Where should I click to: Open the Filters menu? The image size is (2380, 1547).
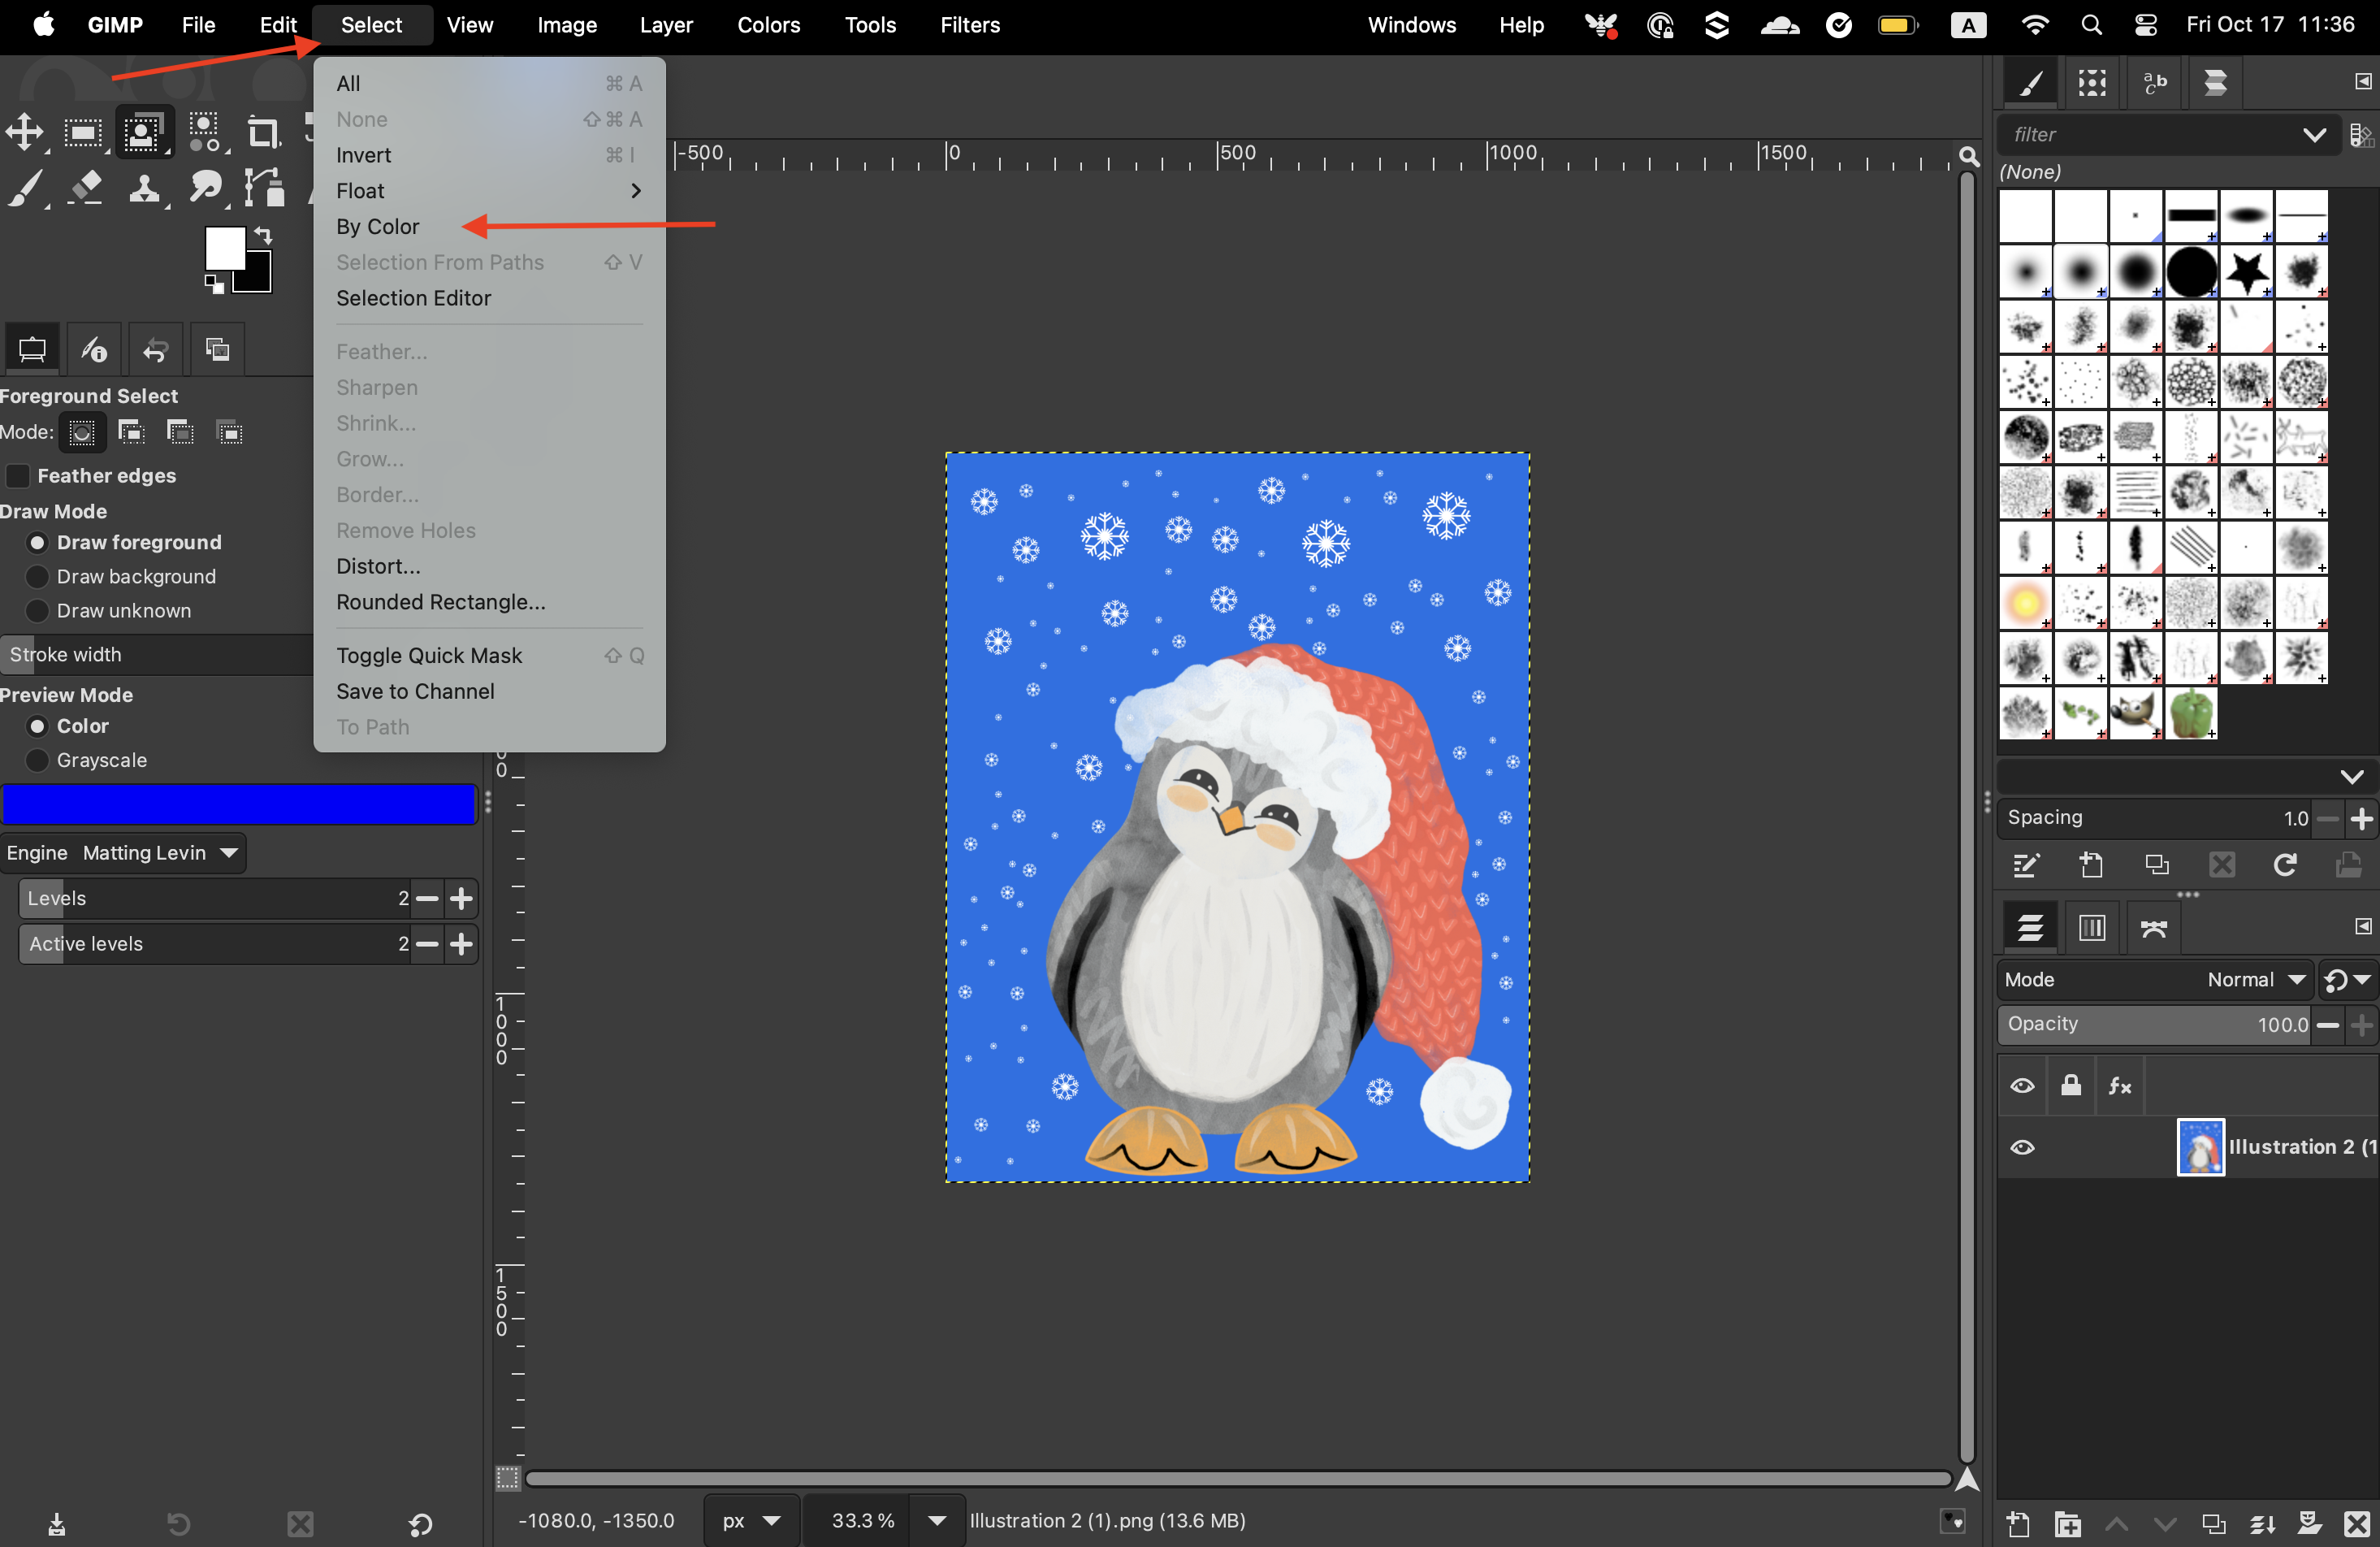click(969, 25)
